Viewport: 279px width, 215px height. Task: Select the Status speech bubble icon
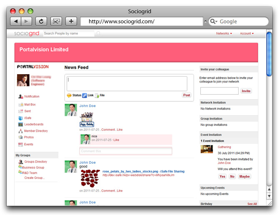[x=69, y=95]
